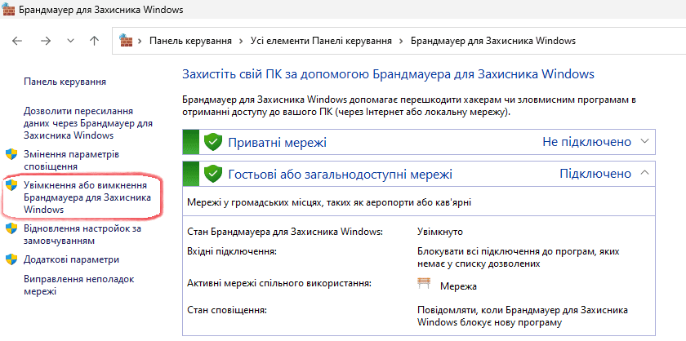Select Брандмауер для Захисника Windows breadcrumb

[x=493, y=41]
